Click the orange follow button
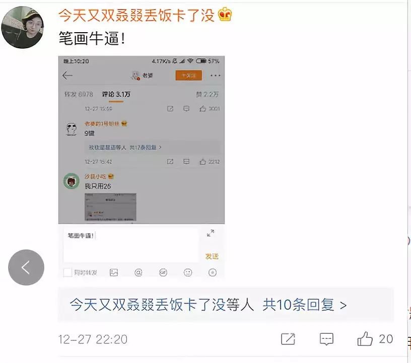The height and width of the screenshot is (363, 411). pos(189,75)
